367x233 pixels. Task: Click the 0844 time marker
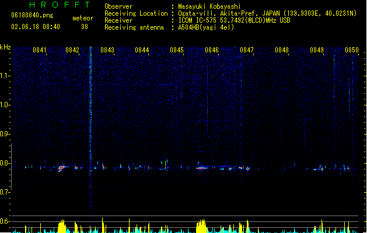click(x=142, y=50)
